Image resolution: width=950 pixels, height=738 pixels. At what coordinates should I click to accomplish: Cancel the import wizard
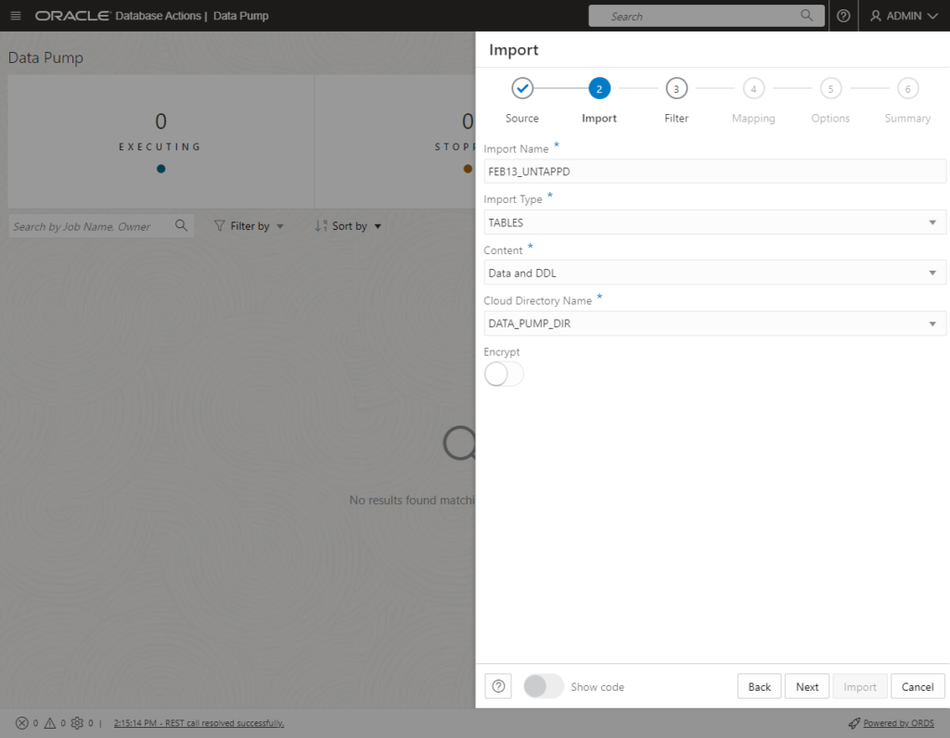coord(918,686)
